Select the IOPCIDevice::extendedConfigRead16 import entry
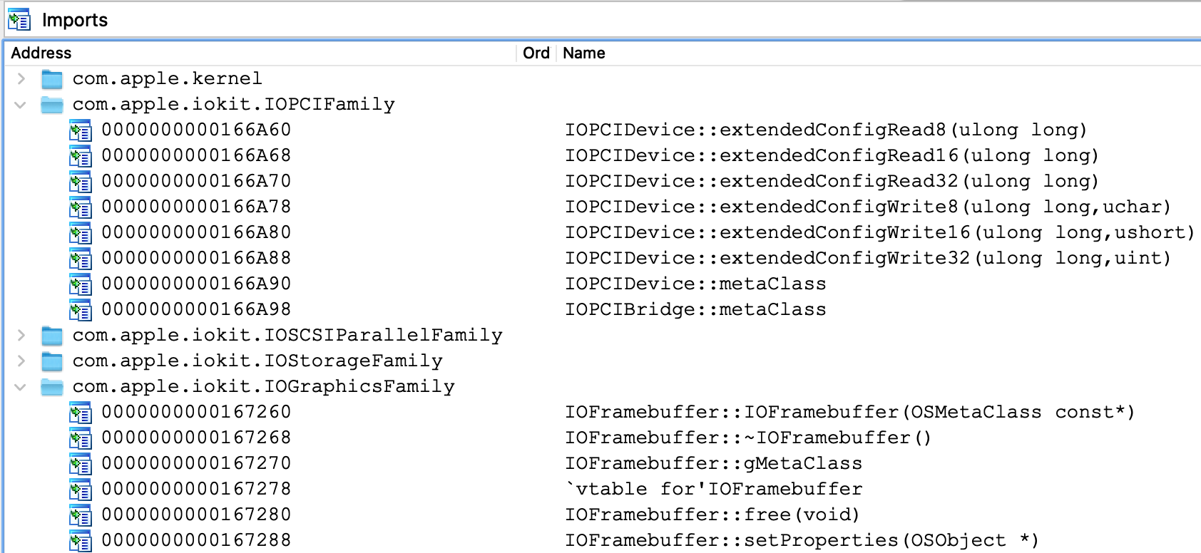The height and width of the screenshot is (553, 1201). coord(832,155)
